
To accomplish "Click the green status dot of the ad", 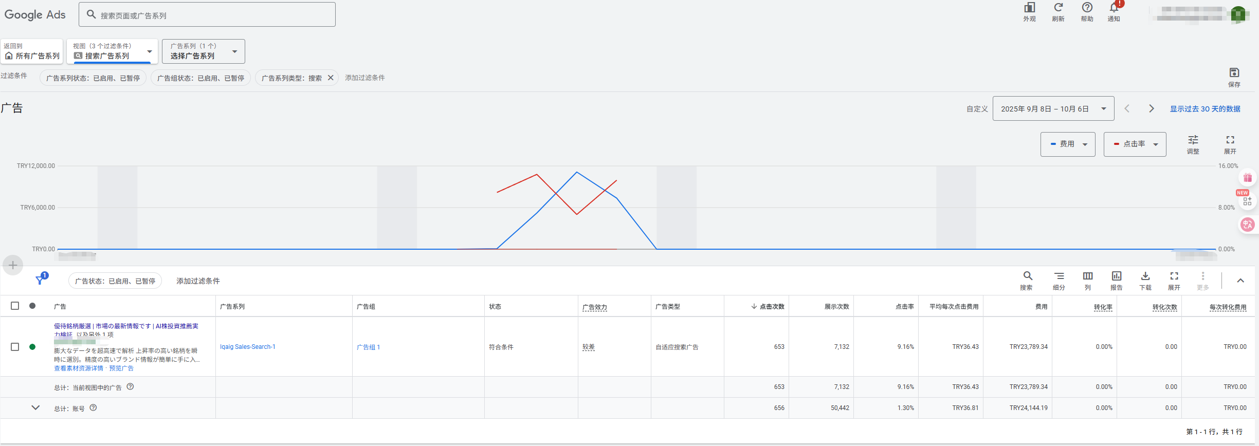I will click(x=32, y=347).
